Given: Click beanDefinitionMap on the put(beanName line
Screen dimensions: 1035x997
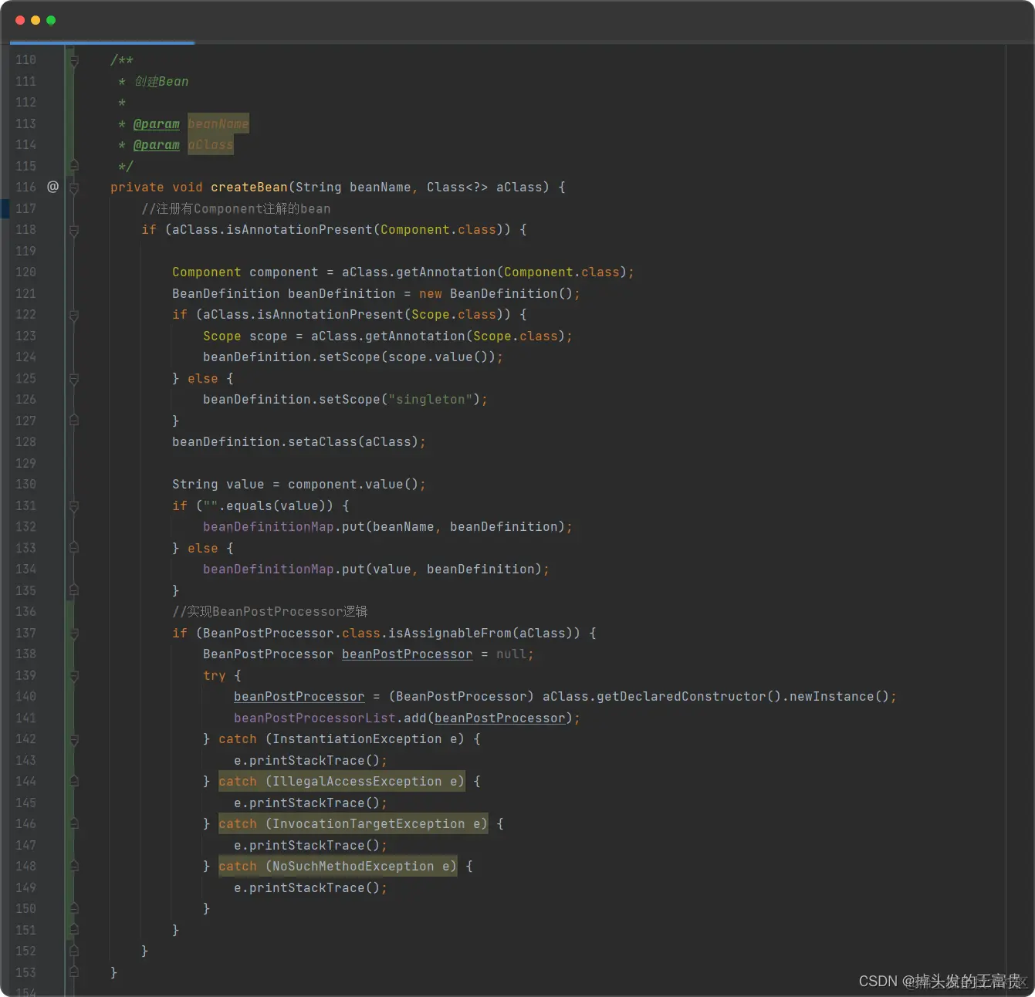Looking at the screenshot, I should coord(269,527).
